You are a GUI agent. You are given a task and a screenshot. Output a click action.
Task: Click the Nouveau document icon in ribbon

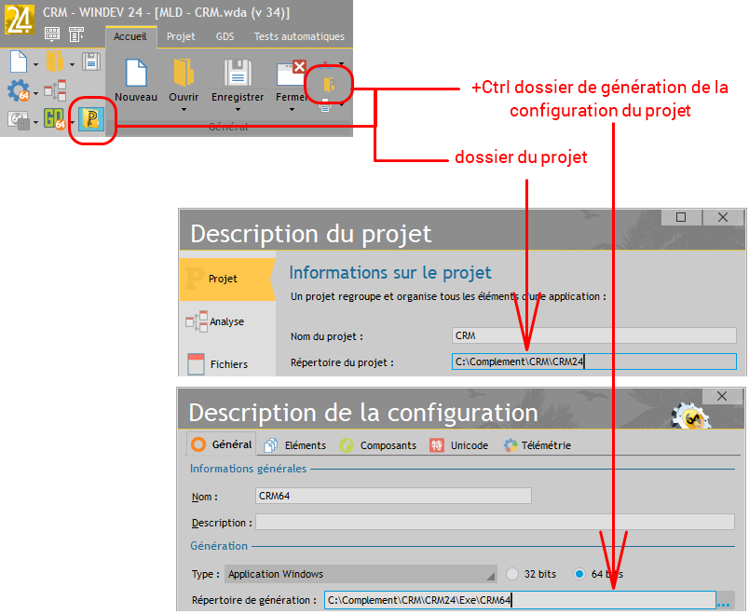coord(135,73)
